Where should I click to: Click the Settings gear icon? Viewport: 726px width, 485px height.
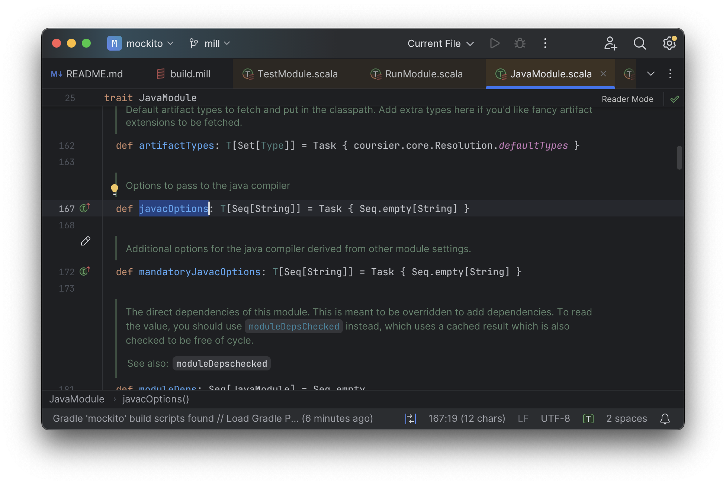669,43
